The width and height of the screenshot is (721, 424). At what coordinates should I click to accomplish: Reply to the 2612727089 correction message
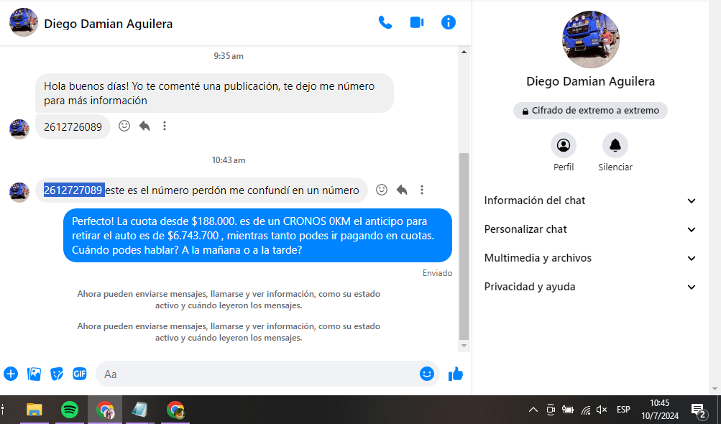point(402,190)
